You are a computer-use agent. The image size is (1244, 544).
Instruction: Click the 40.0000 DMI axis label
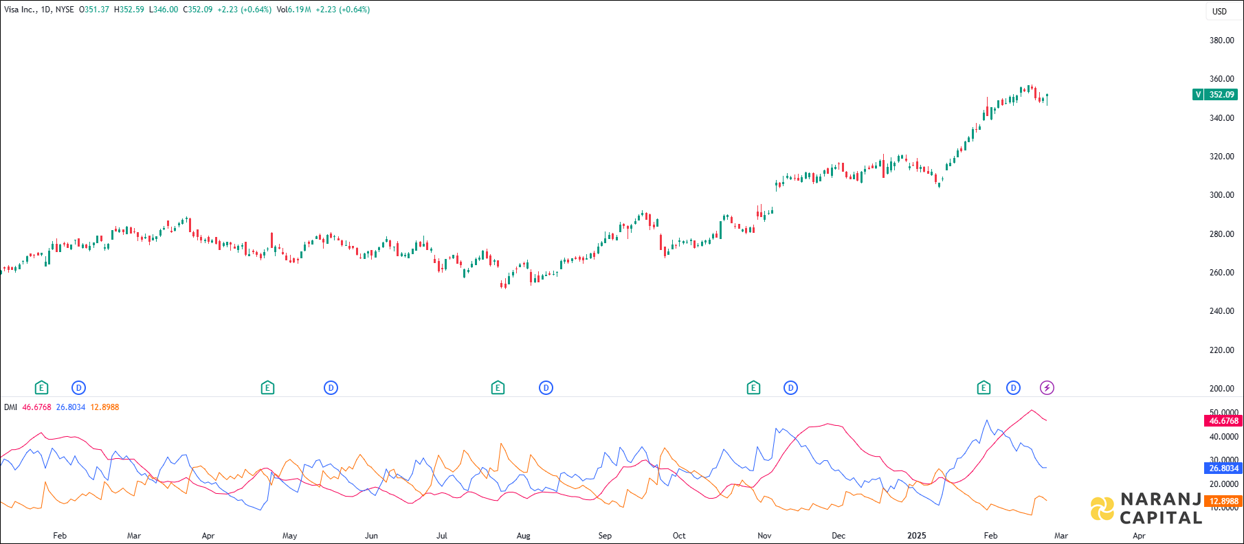click(1224, 437)
